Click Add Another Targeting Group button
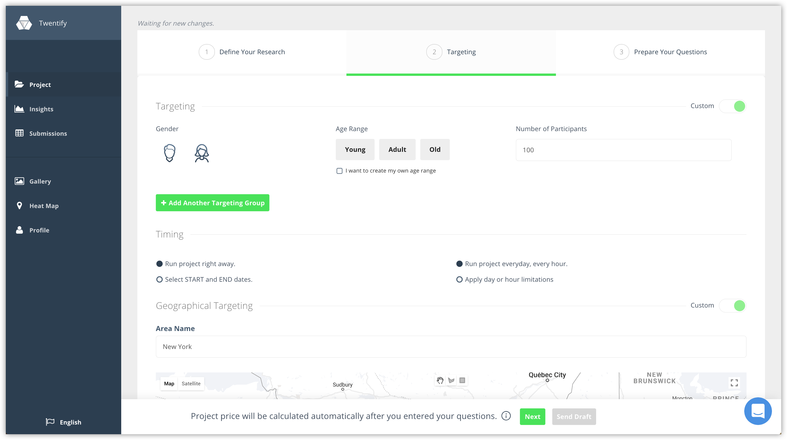Screen dimensions: 787x440 (x=212, y=203)
